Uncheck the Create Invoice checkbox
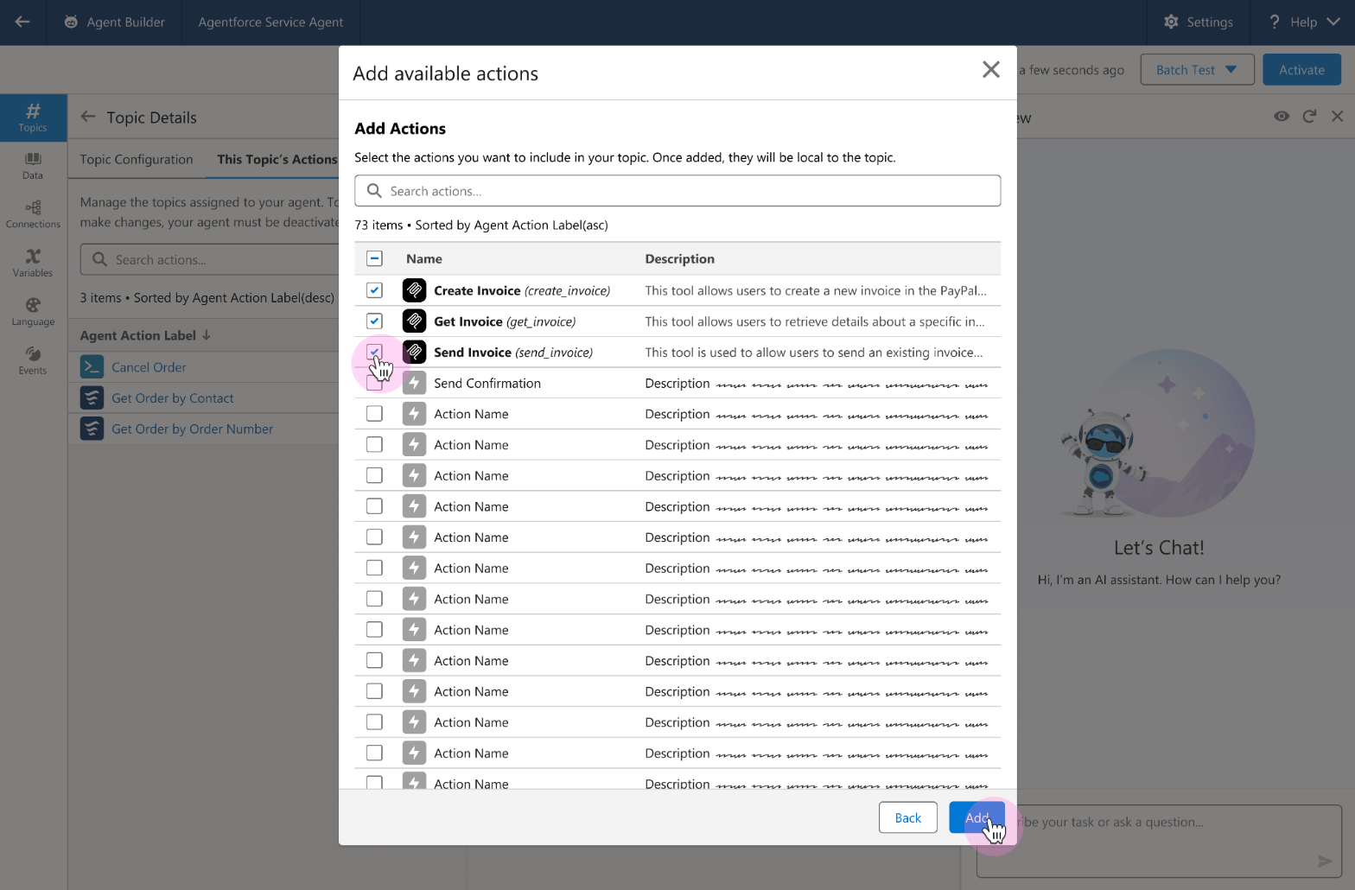Screen dimensions: 1355x890 (374, 290)
